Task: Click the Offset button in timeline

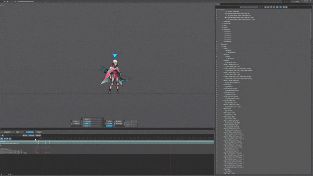Action: (x=31, y=136)
